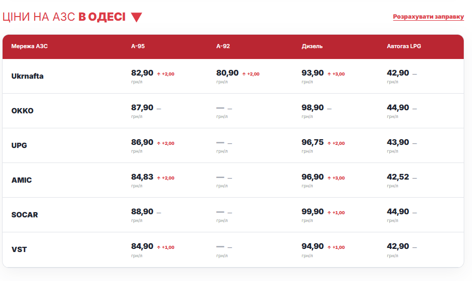Screen dimensions: 472x281
Task: Click the 'A-95' column header
Action: tap(138, 46)
